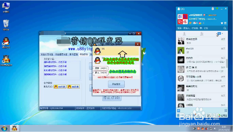This screenshot has height=132, width=233.
Task: Click the red online-status icon beside the nickname
Action: tap(204, 15)
